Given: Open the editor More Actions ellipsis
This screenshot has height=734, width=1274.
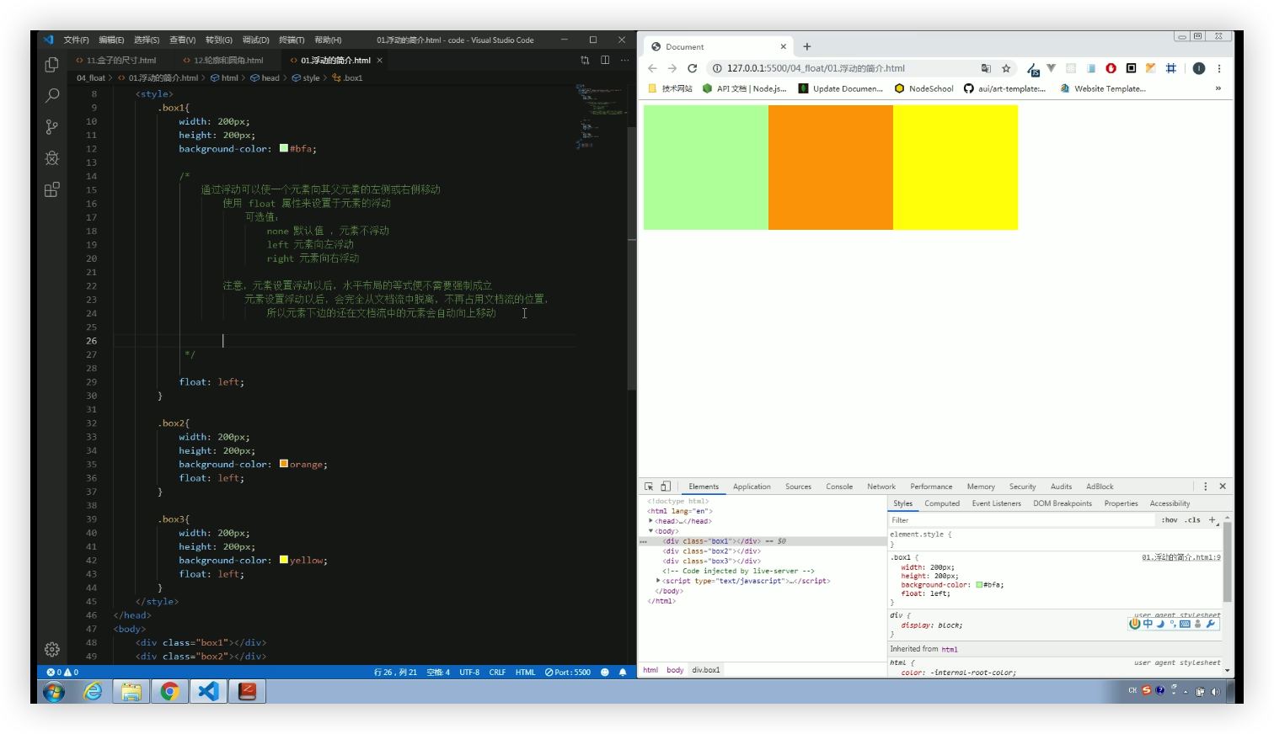Looking at the screenshot, I should click(624, 60).
